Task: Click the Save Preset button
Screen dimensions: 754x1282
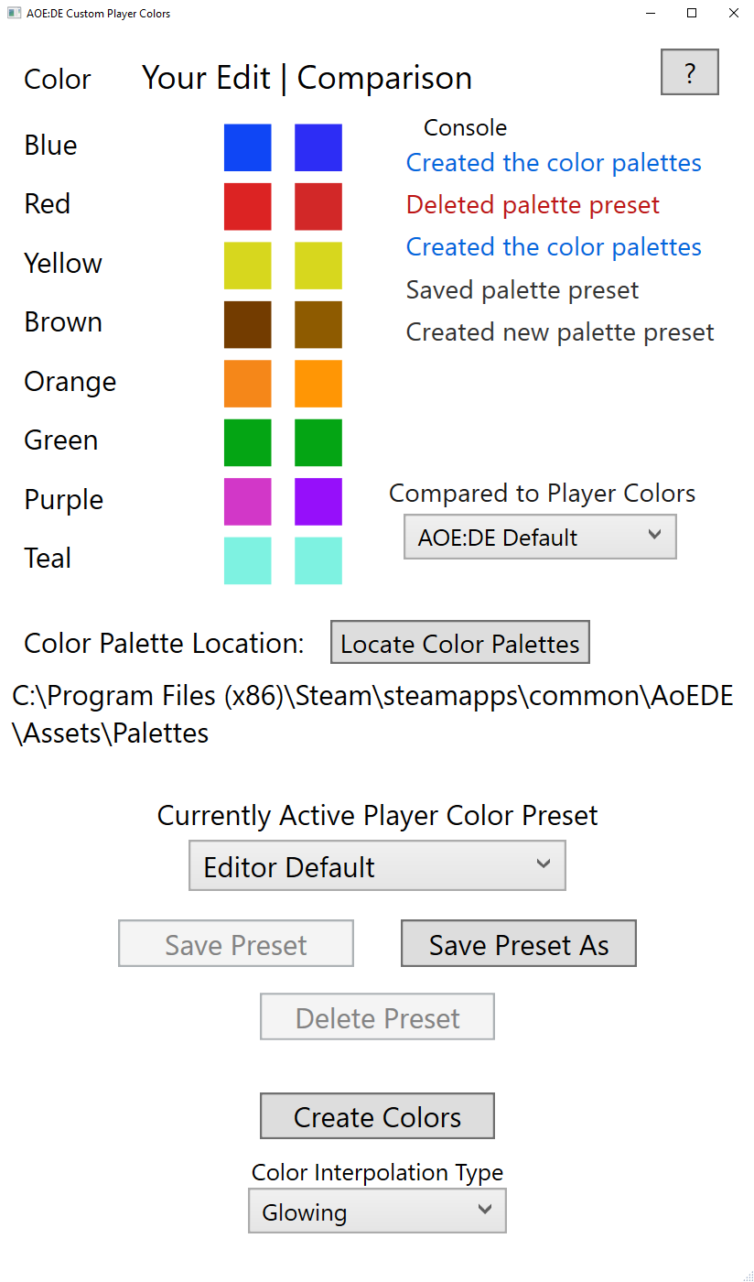Action: click(235, 943)
